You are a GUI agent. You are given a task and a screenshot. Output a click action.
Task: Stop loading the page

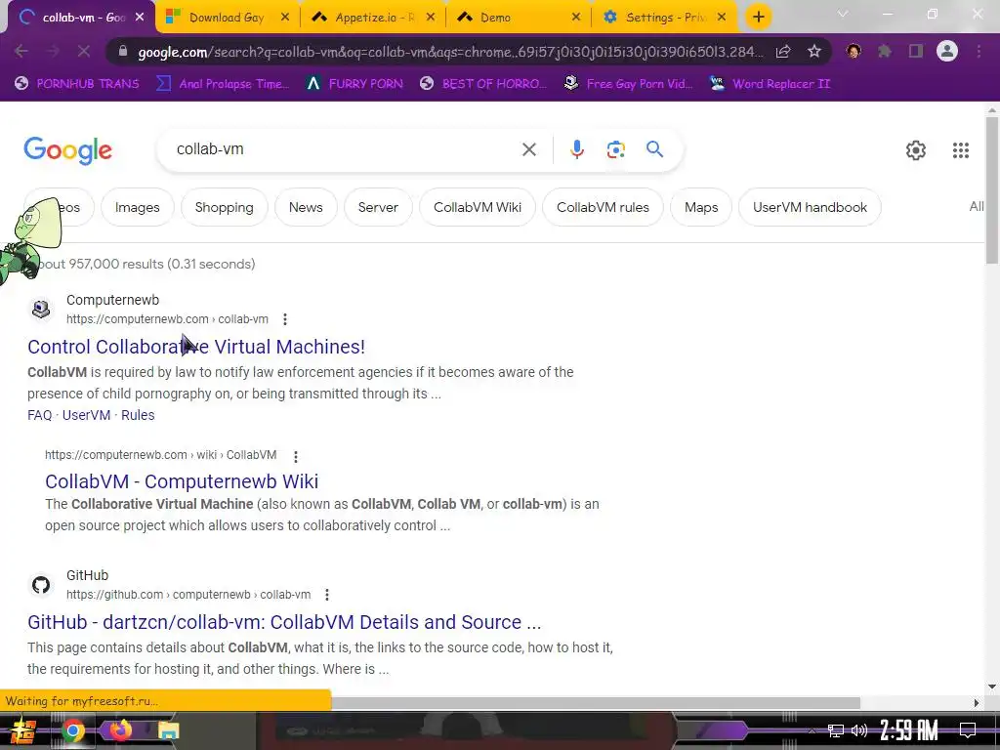(84, 51)
